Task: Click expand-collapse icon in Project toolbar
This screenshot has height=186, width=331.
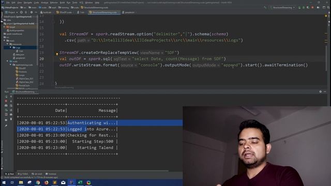Action: pos(26,12)
